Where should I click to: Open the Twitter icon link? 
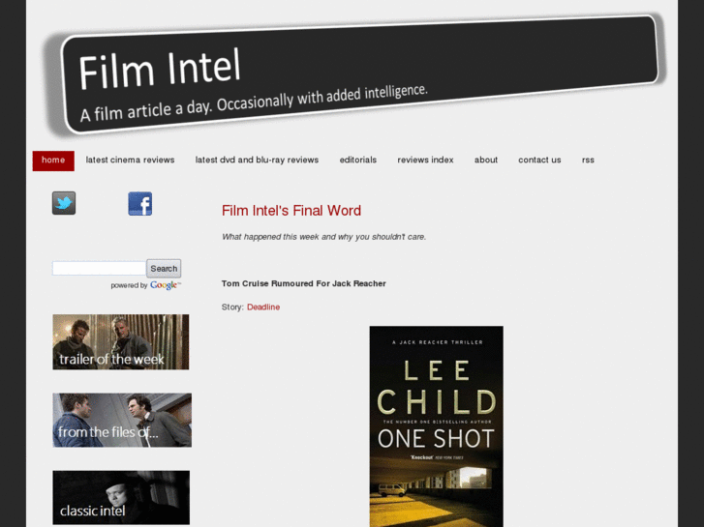(x=64, y=203)
